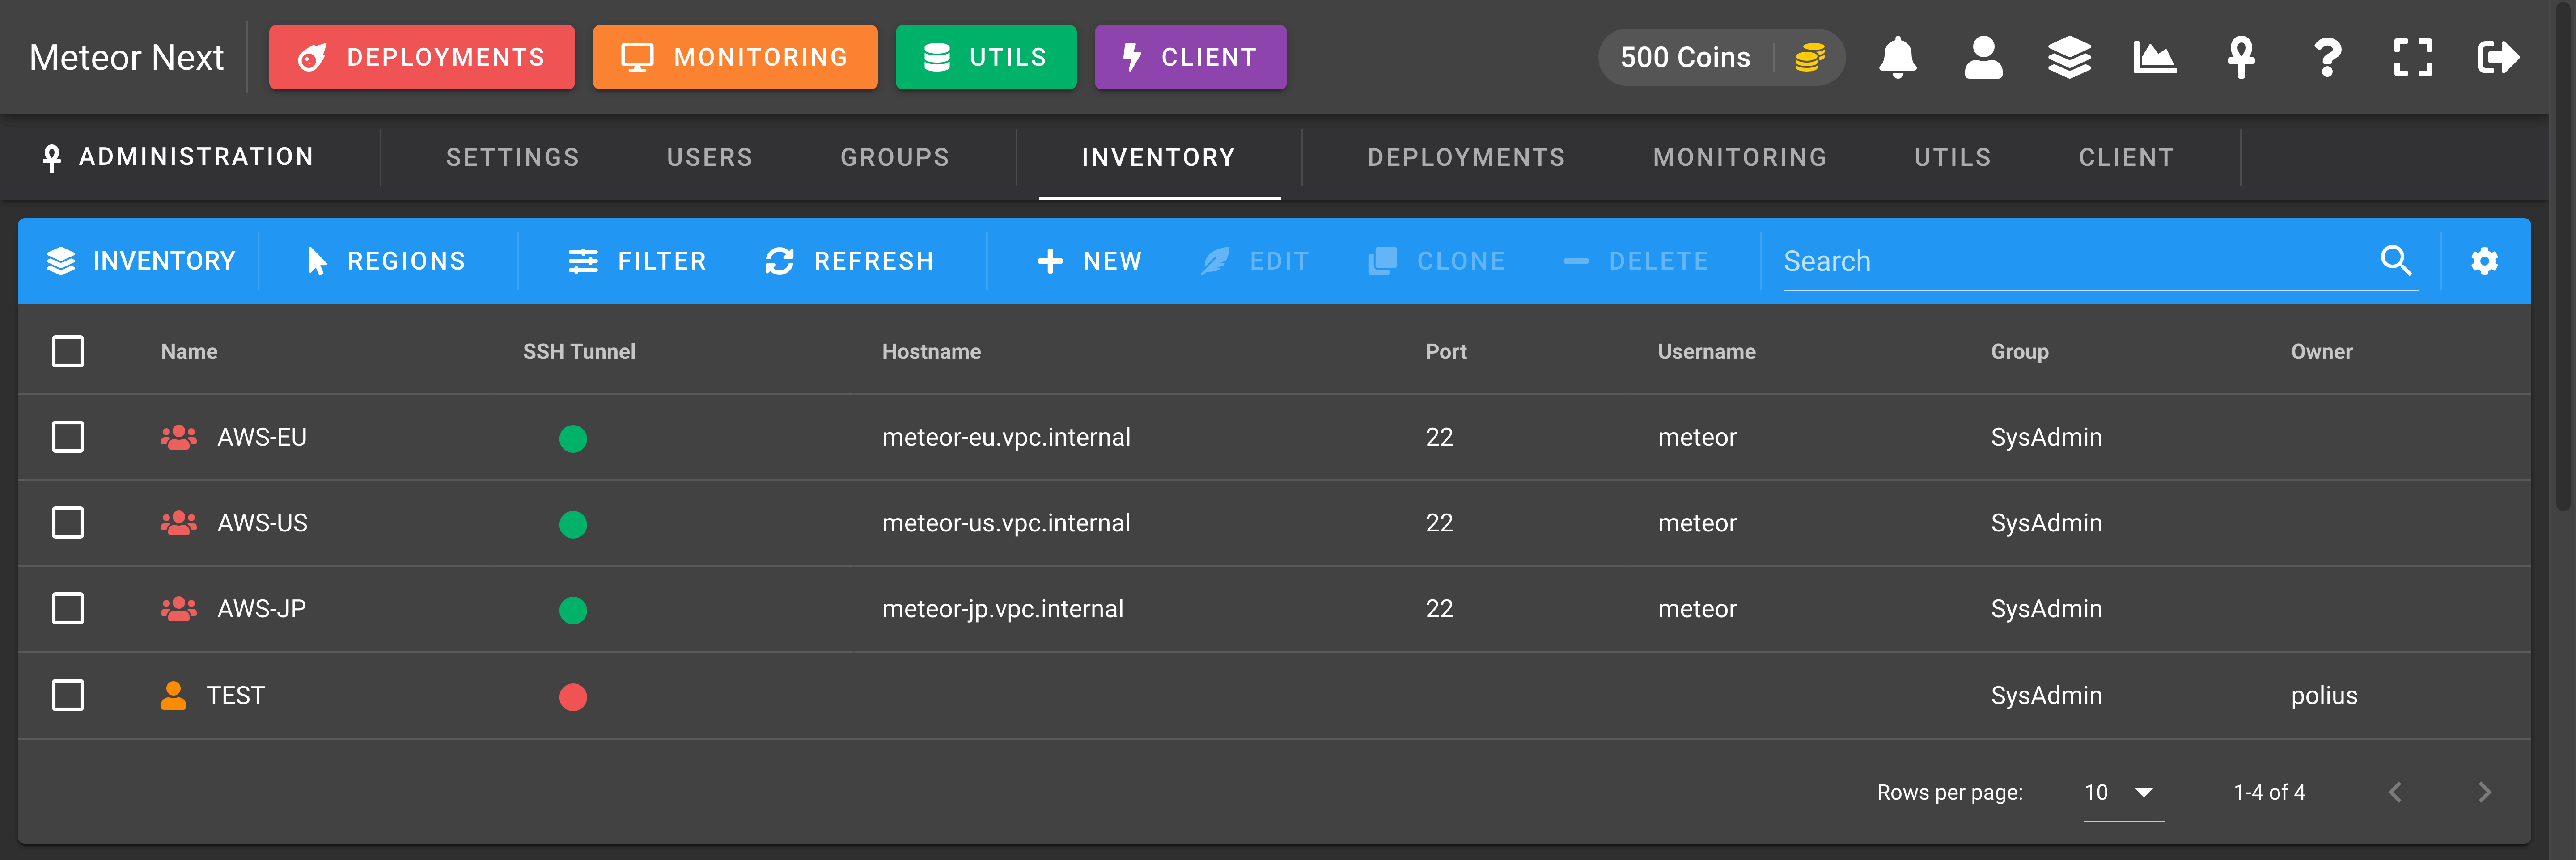Open the Groups administration tab

[895, 157]
